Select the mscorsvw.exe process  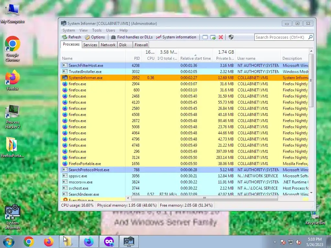click(185, 182)
